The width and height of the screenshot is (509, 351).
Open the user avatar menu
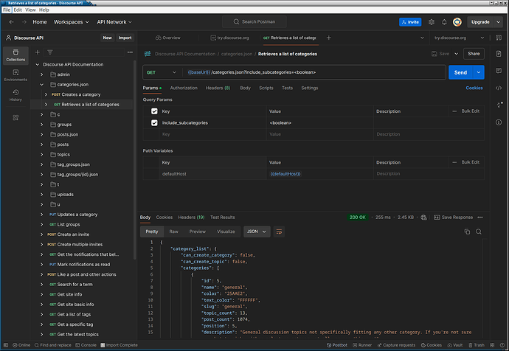tap(457, 22)
